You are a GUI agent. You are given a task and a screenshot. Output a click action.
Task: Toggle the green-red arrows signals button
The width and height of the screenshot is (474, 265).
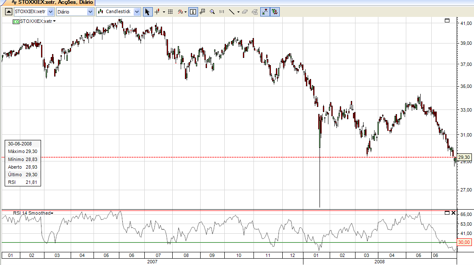click(x=275, y=12)
